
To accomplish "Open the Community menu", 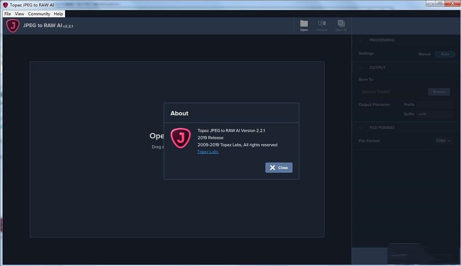I will (x=39, y=14).
